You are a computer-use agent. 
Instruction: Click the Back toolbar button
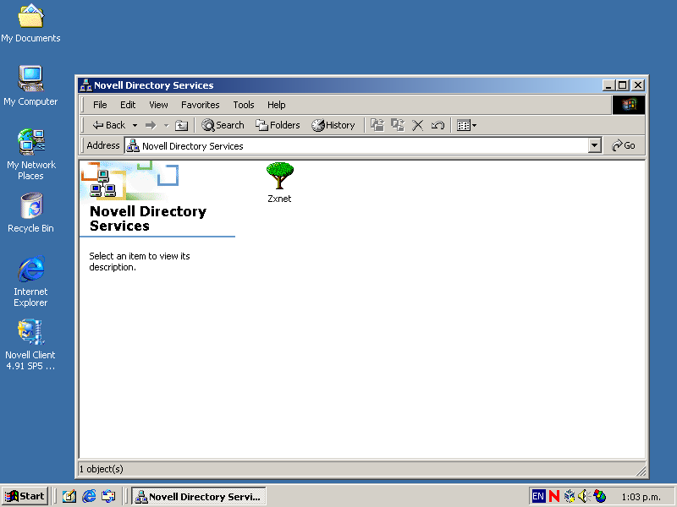[x=109, y=125]
